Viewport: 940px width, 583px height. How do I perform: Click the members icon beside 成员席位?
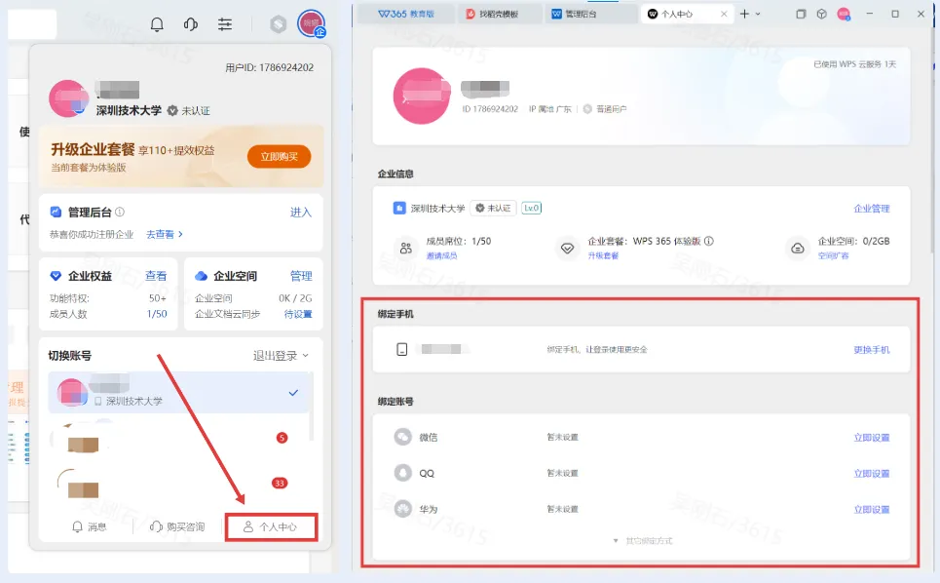[x=406, y=248]
